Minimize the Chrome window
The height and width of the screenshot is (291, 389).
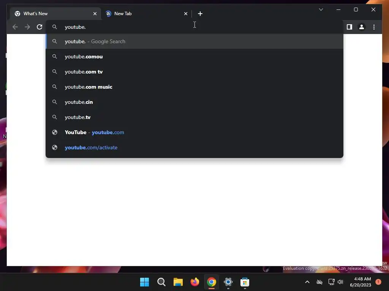[x=338, y=9]
